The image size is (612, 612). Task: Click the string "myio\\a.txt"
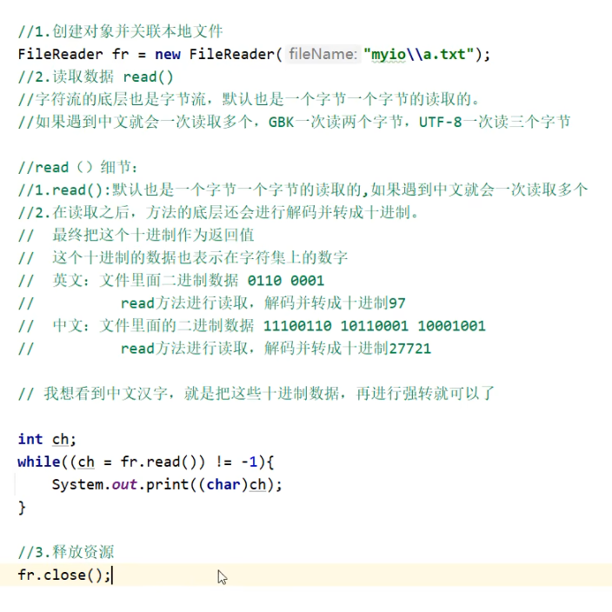click(x=418, y=54)
